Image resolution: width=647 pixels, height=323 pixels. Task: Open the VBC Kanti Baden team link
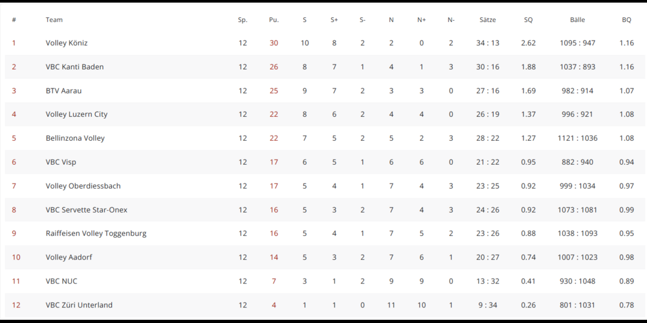74,67
